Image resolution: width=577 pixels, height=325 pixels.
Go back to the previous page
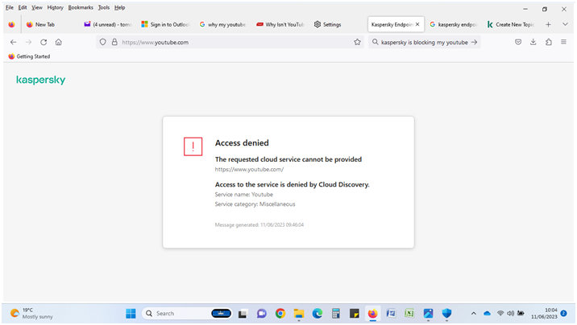(13, 42)
